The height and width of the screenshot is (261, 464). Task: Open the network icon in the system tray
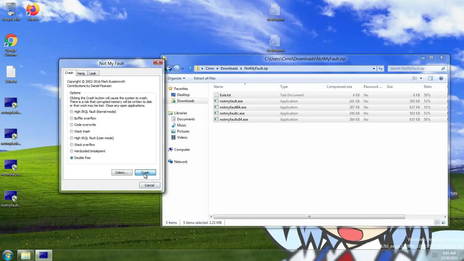(x=434, y=255)
